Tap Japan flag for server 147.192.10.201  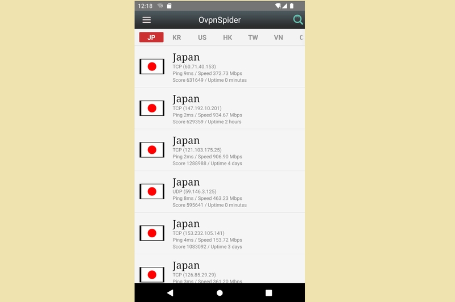[152, 108]
